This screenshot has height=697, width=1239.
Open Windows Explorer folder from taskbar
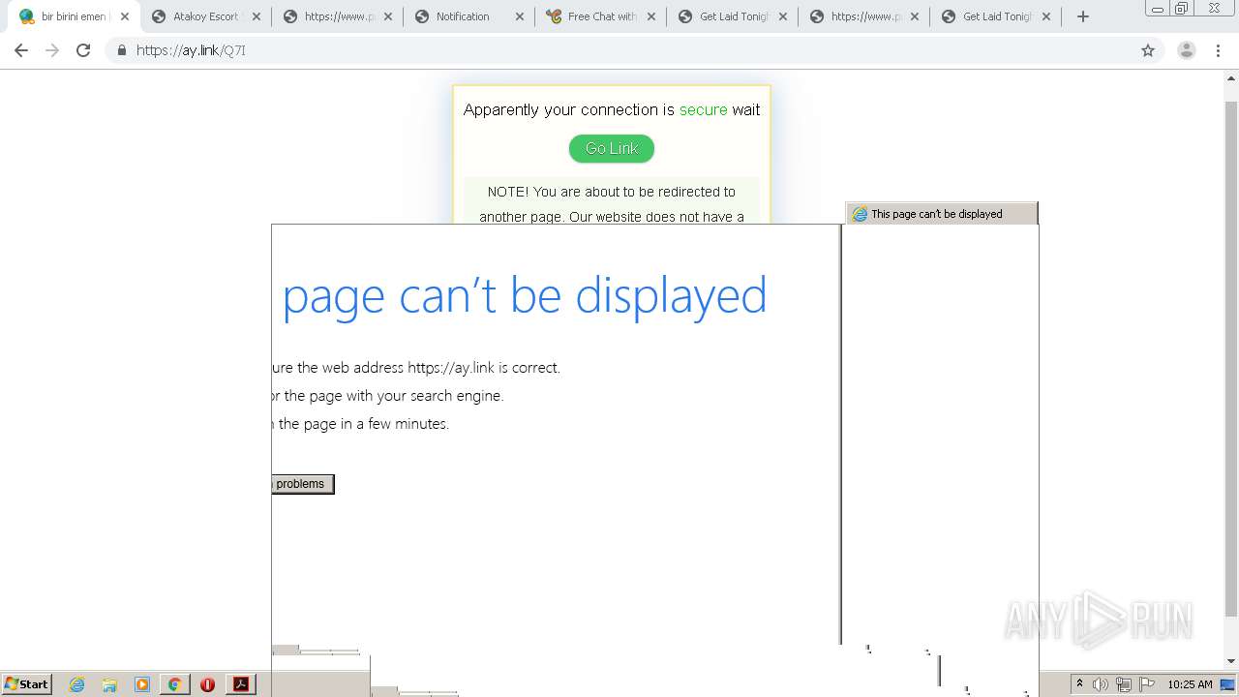tap(109, 684)
